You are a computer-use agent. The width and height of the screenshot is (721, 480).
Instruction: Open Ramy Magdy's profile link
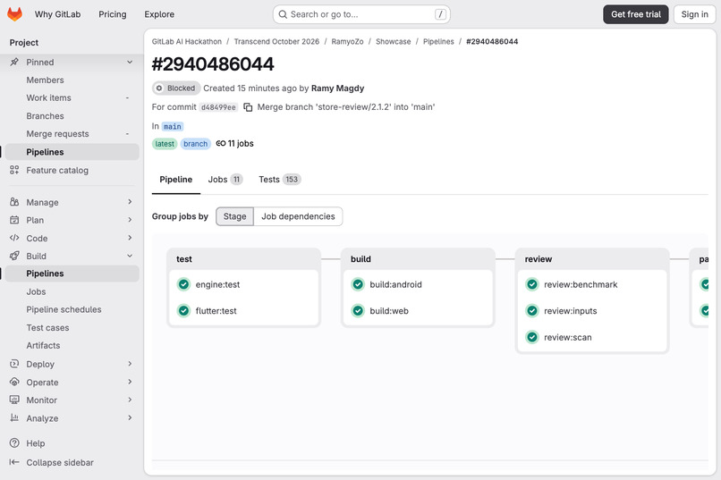337,88
